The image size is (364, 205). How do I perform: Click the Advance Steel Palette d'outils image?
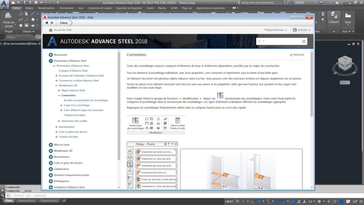[178, 123]
